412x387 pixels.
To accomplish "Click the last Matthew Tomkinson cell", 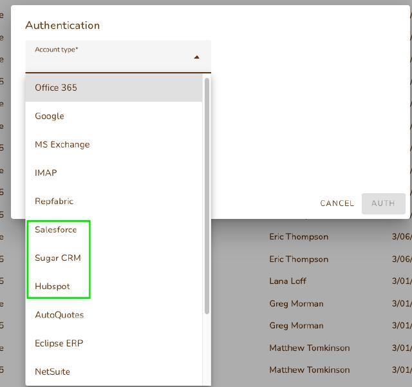I will click(310, 370).
